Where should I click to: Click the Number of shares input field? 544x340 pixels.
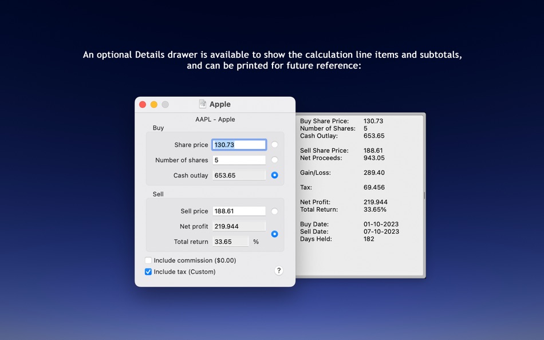[x=239, y=160]
